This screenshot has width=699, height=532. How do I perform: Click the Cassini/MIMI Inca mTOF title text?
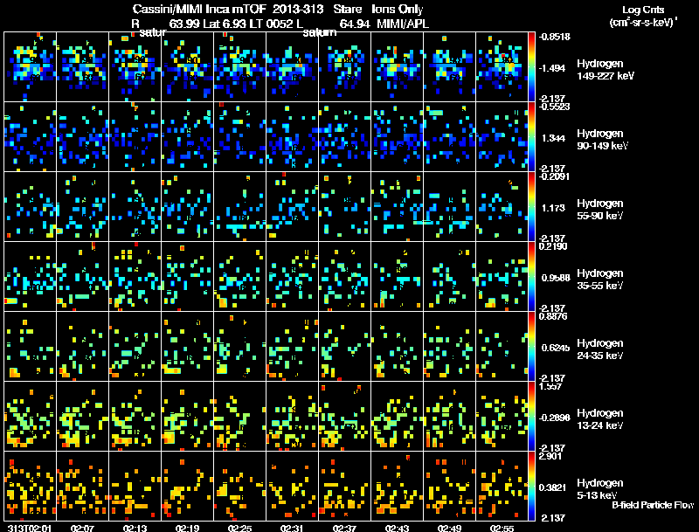pyautogui.click(x=199, y=10)
